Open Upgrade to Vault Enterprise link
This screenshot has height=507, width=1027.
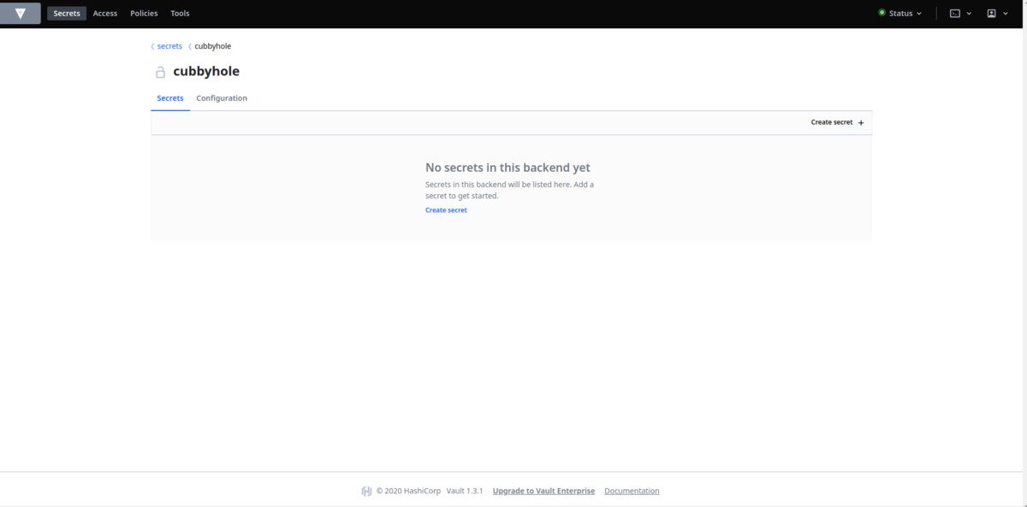click(x=543, y=492)
